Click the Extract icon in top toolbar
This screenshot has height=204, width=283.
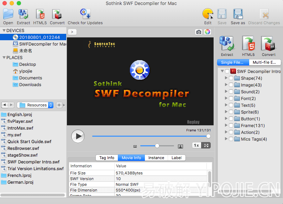[x=23, y=14]
